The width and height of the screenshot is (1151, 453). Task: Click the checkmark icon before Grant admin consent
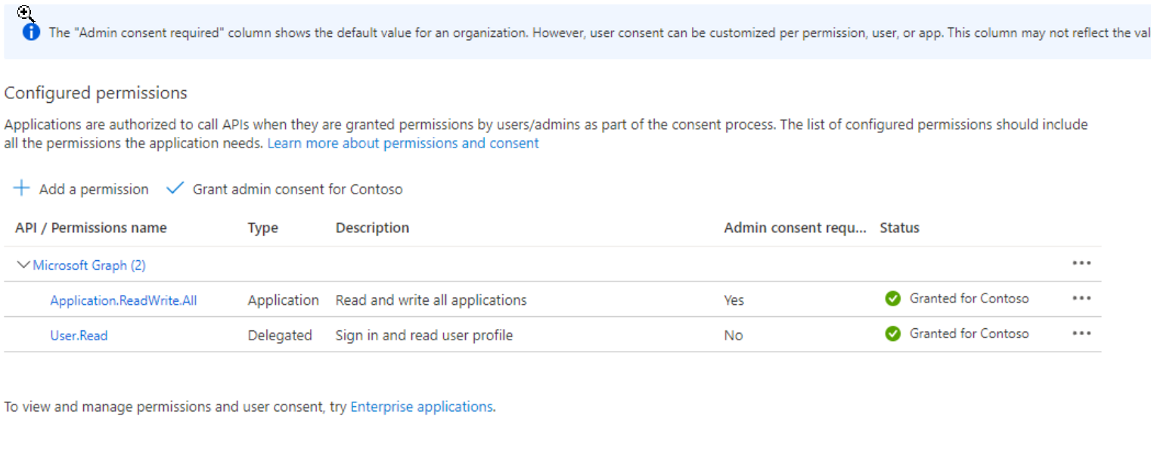click(x=175, y=188)
